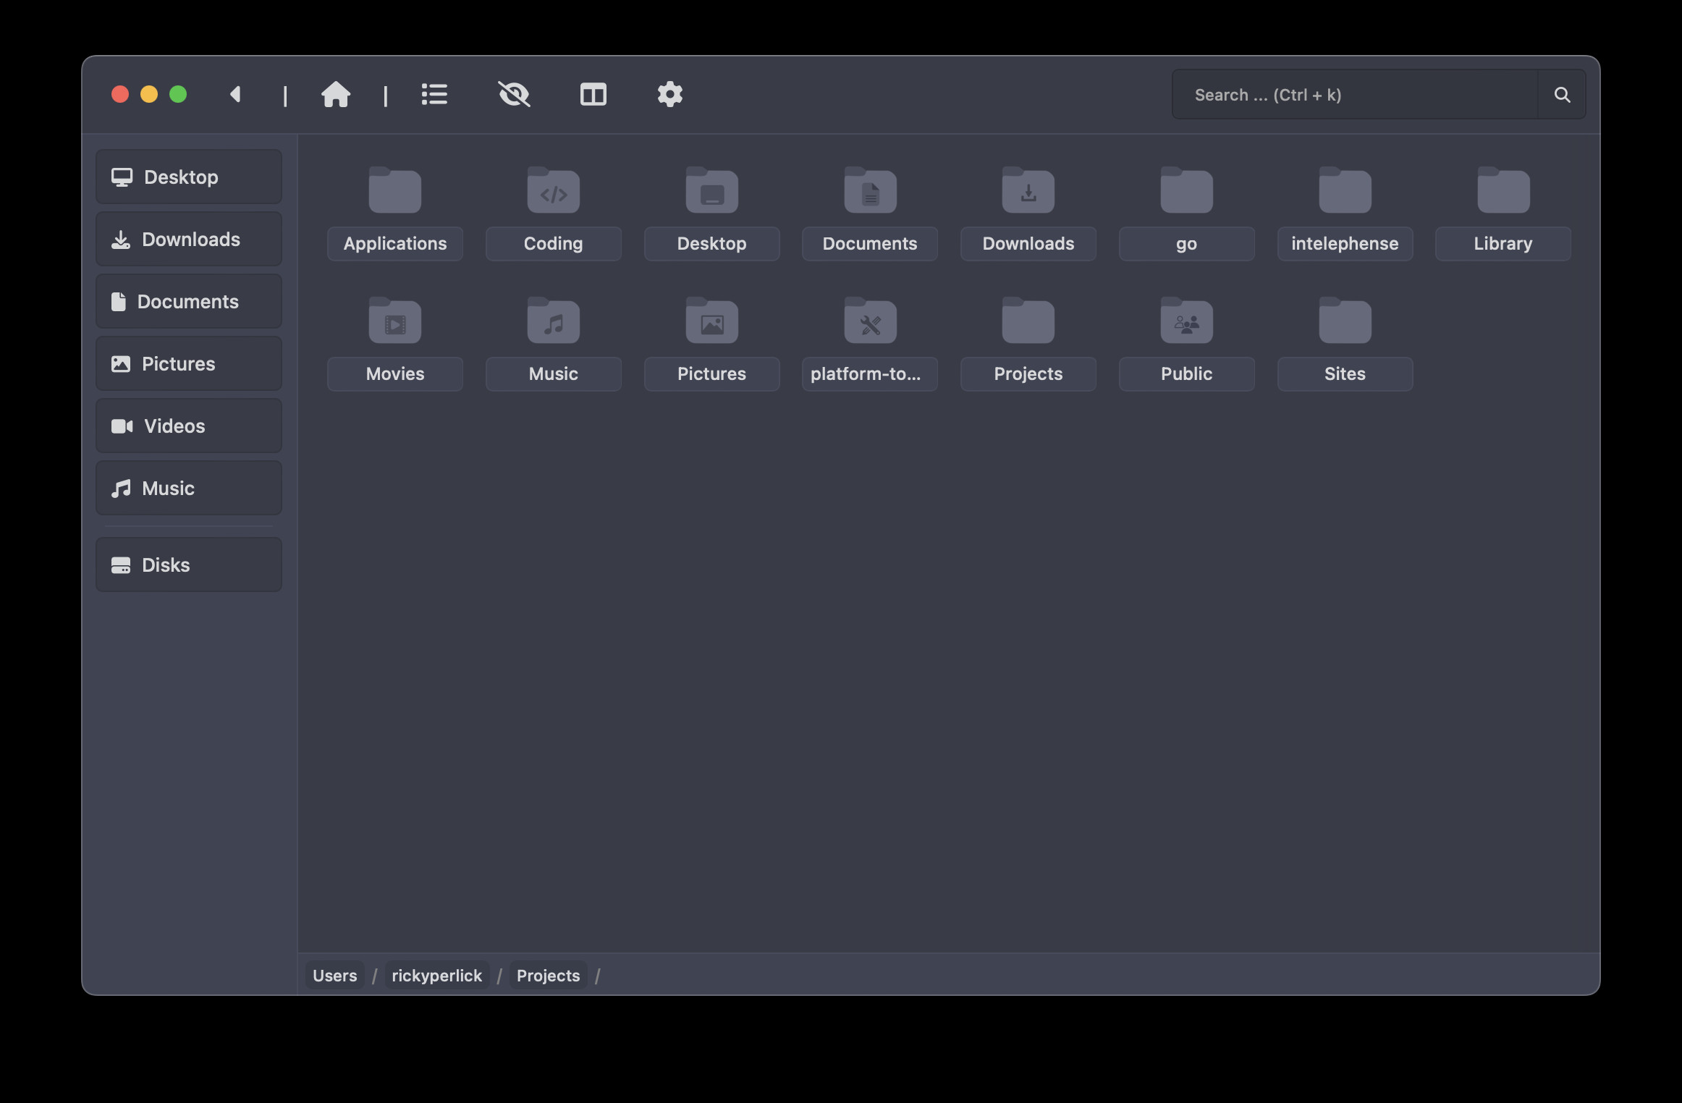Open Downloads in the sidebar
The image size is (1682, 1103).
point(189,240)
